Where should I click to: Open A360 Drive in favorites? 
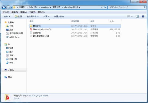(13, 37)
